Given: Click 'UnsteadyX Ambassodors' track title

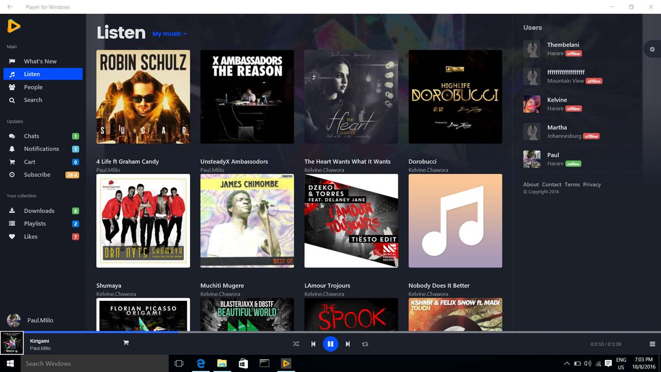Looking at the screenshot, I should tap(234, 162).
